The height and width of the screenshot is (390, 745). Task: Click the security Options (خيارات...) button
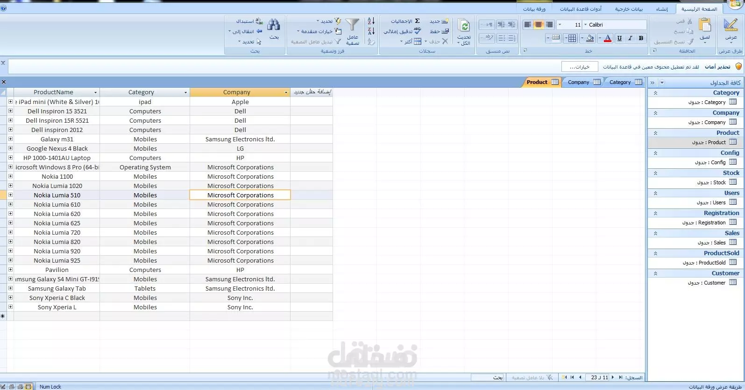point(580,67)
